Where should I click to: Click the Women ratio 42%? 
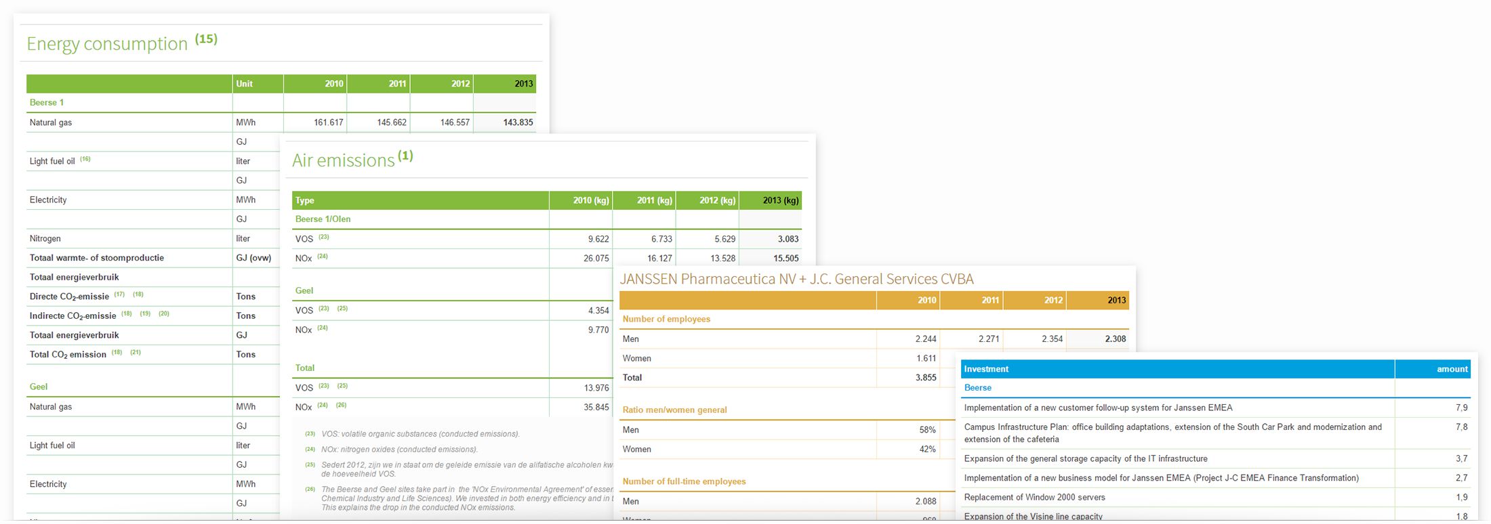927,450
